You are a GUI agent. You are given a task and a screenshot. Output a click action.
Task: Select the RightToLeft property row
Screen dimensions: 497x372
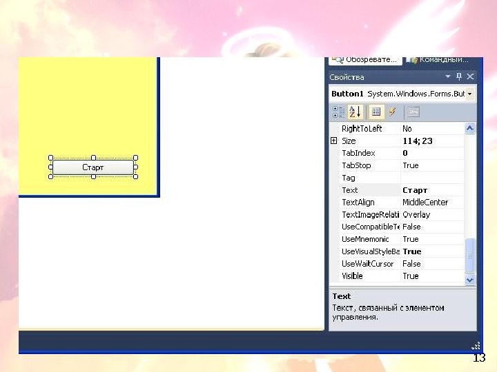coord(397,128)
